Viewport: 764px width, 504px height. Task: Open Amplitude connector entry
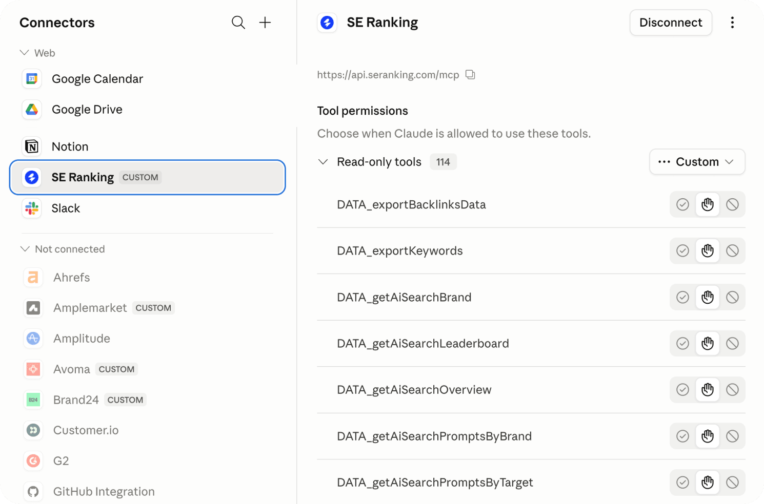[x=147, y=339]
